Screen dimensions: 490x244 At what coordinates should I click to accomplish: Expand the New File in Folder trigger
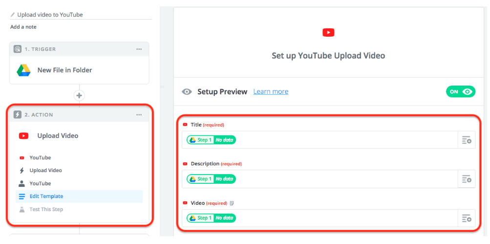click(x=64, y=70)
